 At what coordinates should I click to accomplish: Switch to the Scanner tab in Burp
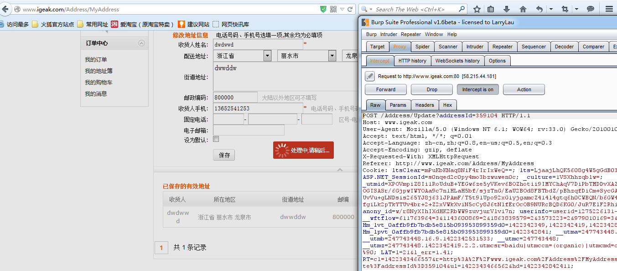(x=448, y=47)
